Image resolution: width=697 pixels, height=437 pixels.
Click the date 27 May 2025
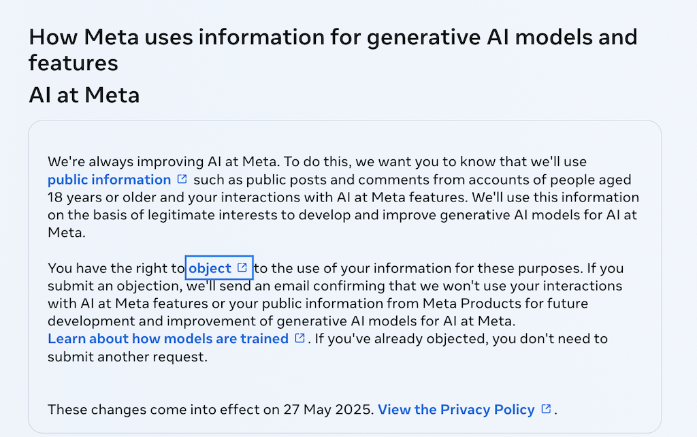click(327, 410)
